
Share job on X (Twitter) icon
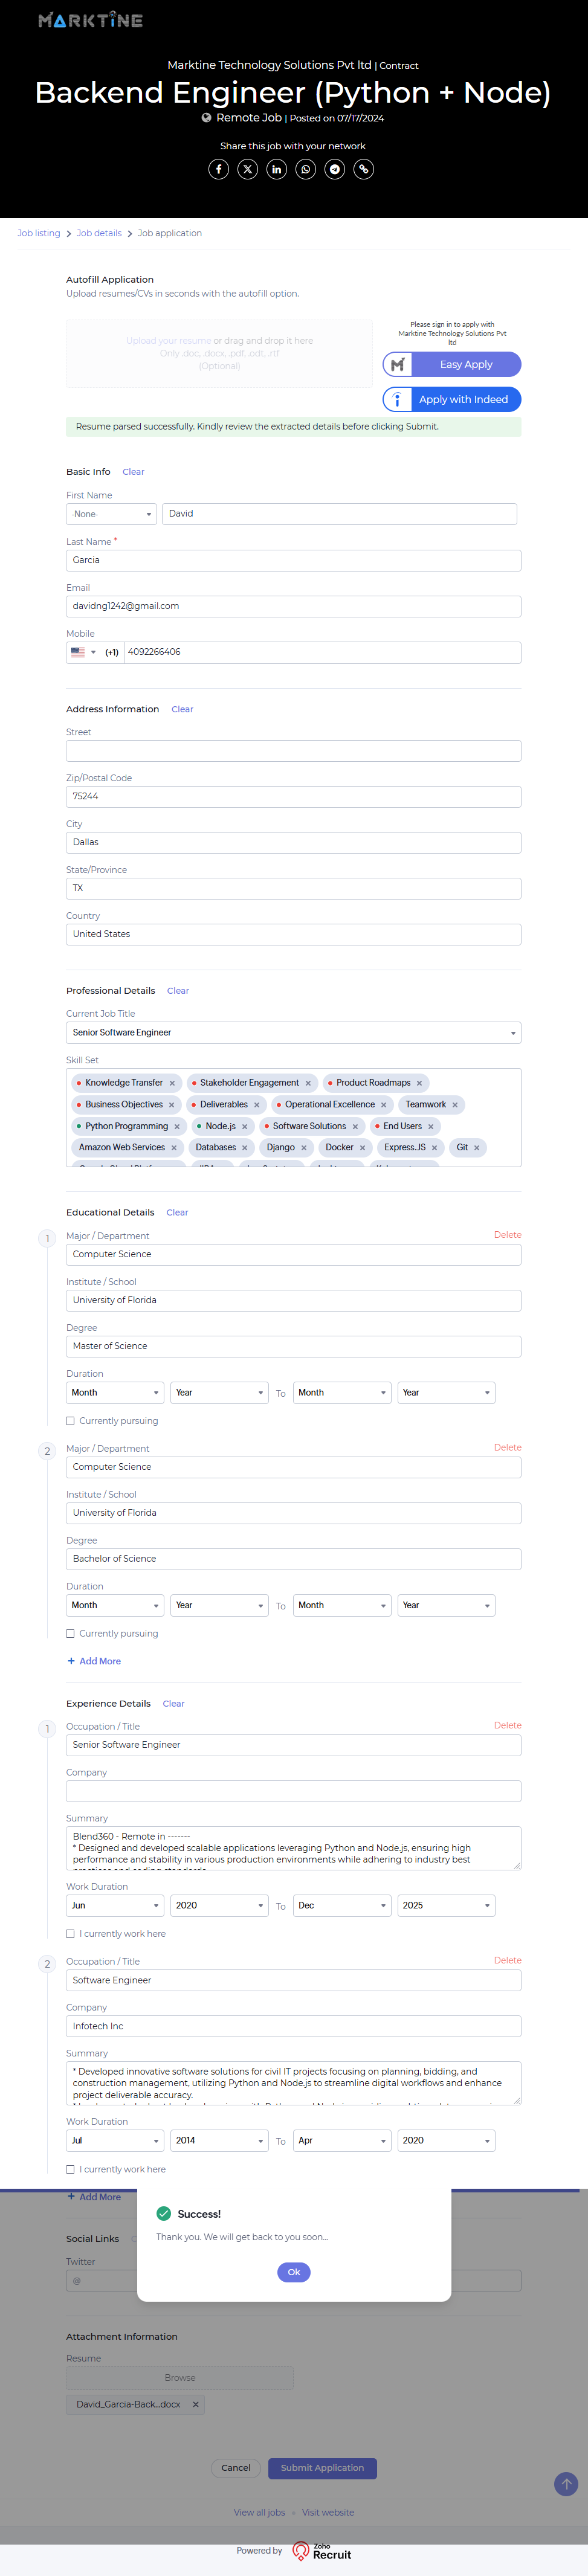pos(248,169)
